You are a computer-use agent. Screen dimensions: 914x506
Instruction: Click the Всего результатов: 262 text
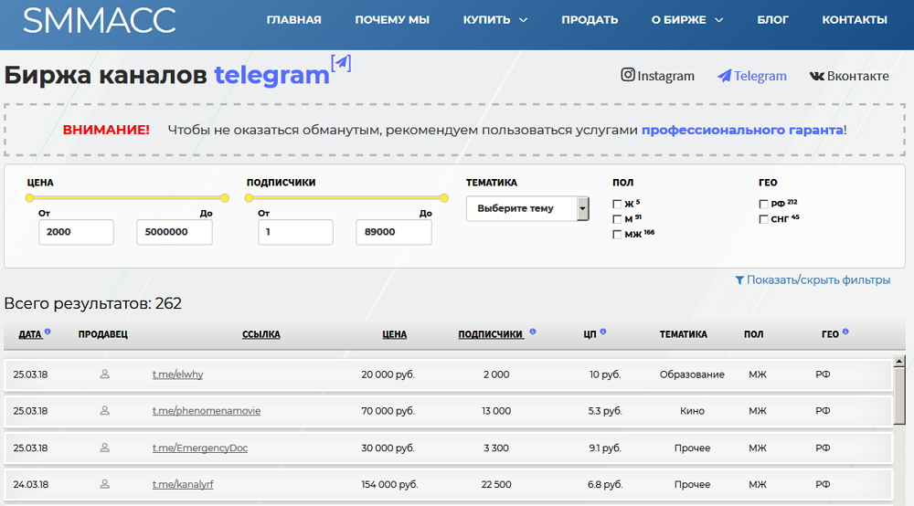click(x=92, y=303)
